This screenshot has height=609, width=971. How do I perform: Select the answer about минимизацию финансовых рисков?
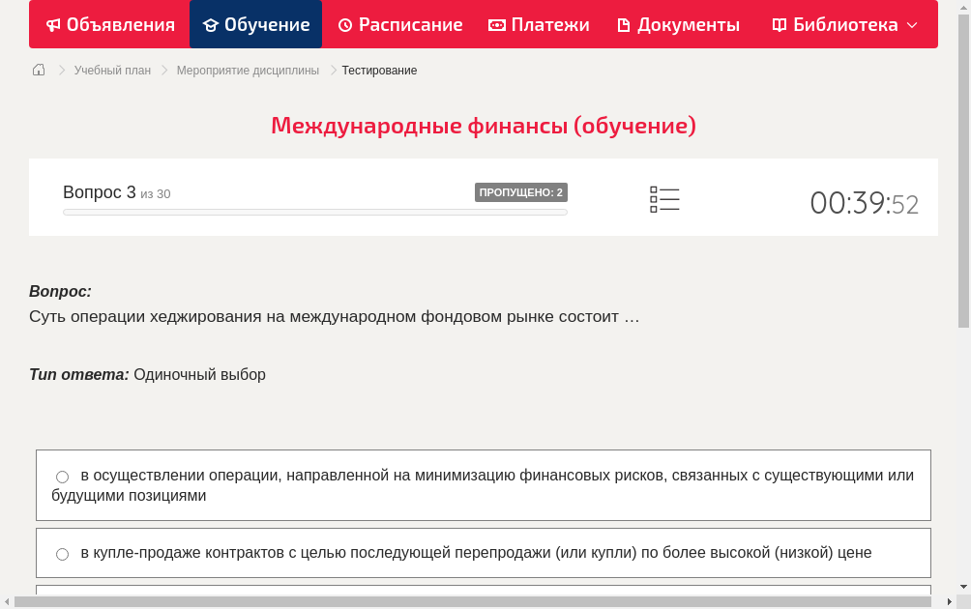pyautogui.click(x=484, y=485)
